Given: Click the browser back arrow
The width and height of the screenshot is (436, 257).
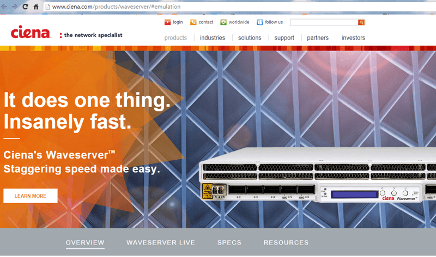Looking at the screenshot, I should click(4, 7).
